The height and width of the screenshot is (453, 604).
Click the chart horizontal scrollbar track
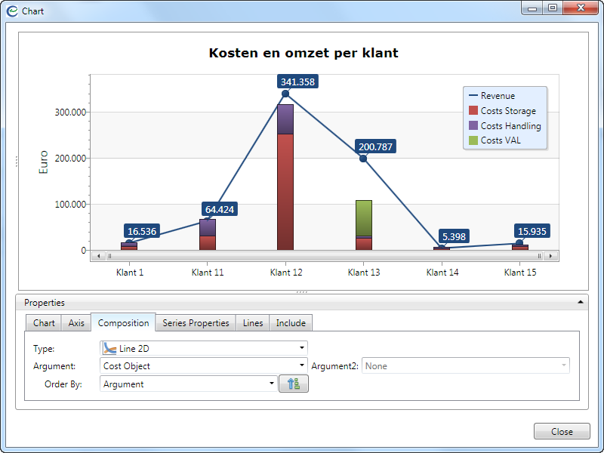(323, 256)
